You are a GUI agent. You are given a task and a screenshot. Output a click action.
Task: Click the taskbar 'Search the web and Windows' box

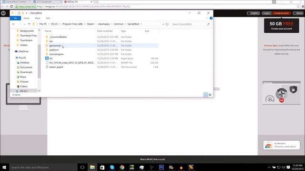tap(43, 167)
